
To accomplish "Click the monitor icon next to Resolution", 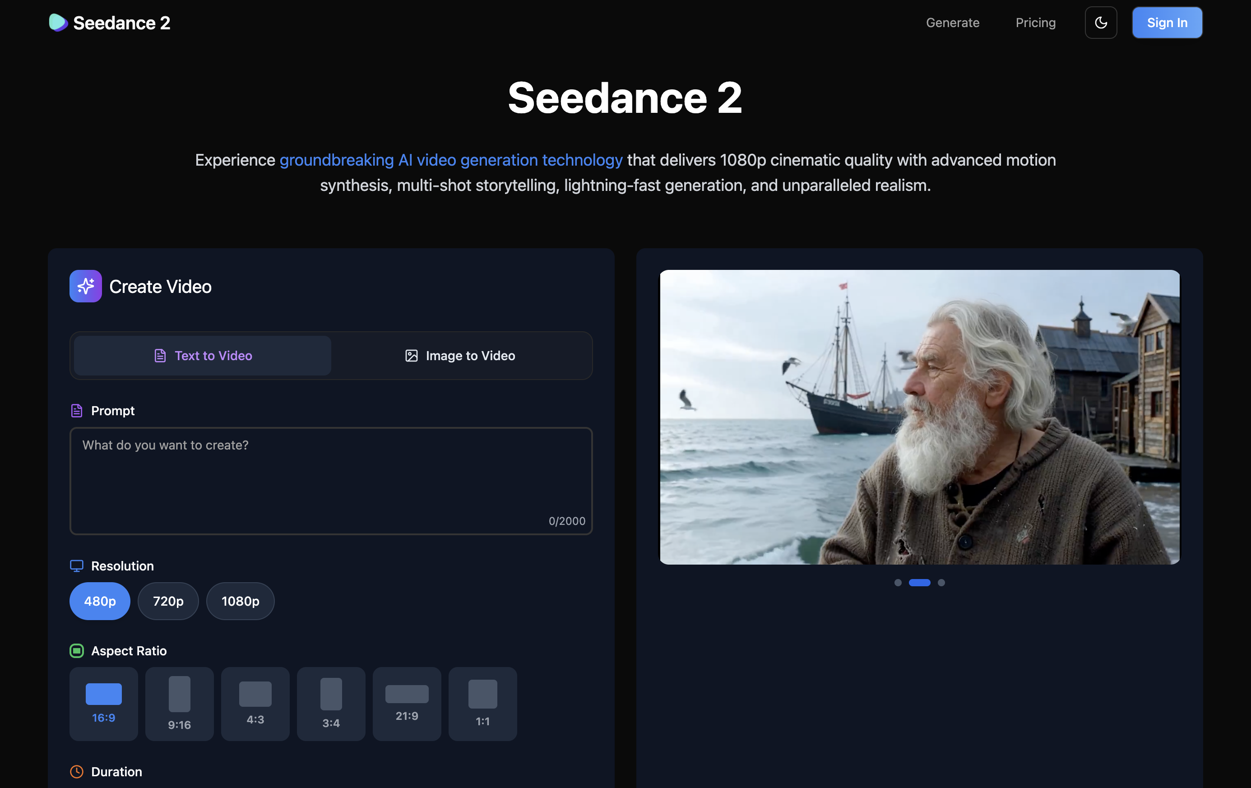I will coord(77,566).
